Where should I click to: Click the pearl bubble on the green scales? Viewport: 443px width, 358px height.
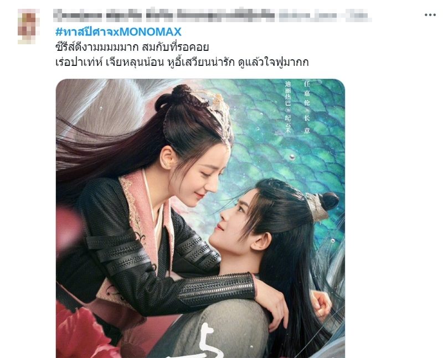pos(292,157)
